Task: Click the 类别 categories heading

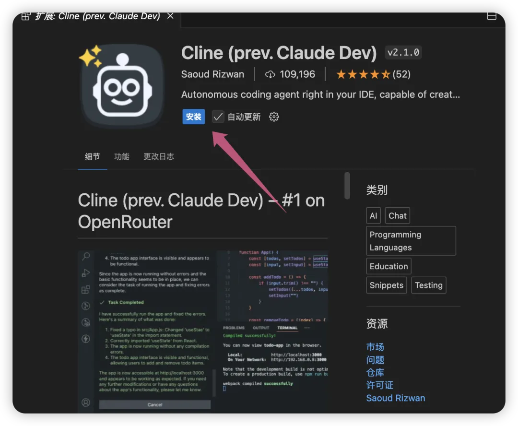Action: point(377,190)
